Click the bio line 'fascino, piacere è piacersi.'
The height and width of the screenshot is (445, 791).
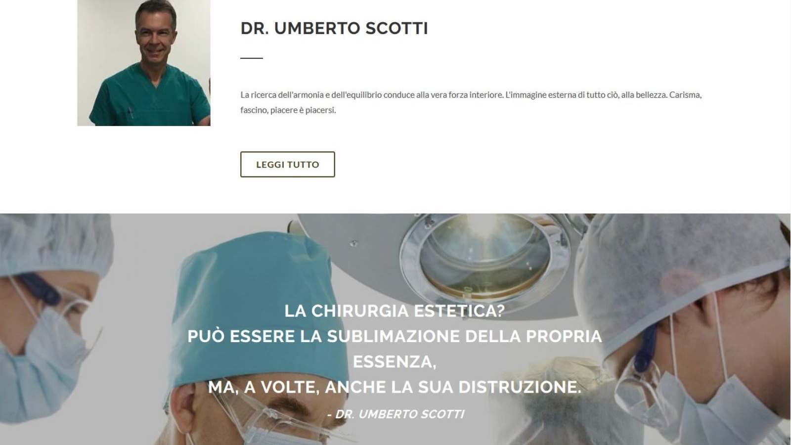[288, 110]
